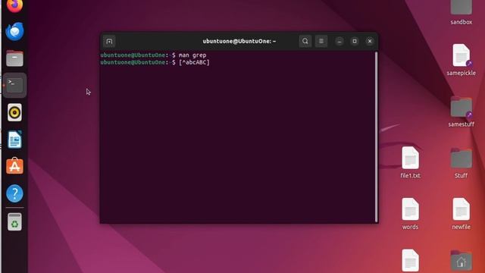This screenshot has width=485, height=273.
Task: Select the words file on desktop
Action: pos(410,214)
